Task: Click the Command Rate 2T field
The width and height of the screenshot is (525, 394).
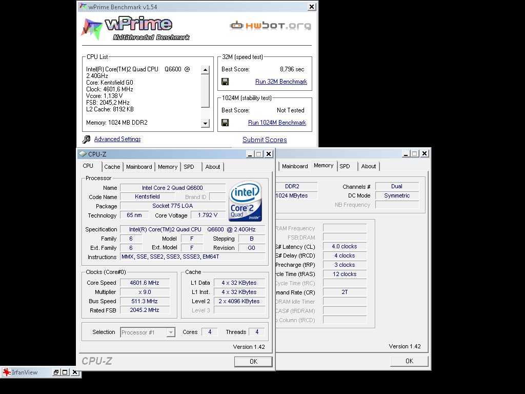Action: pyautogui.click(x=345, y=292)
